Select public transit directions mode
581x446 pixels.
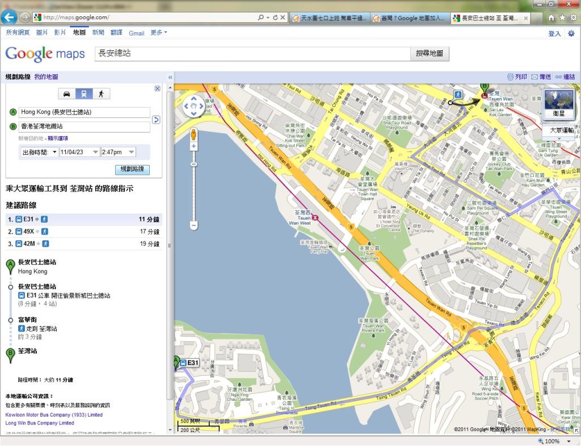pyautogui.click(x=84, y=94)
